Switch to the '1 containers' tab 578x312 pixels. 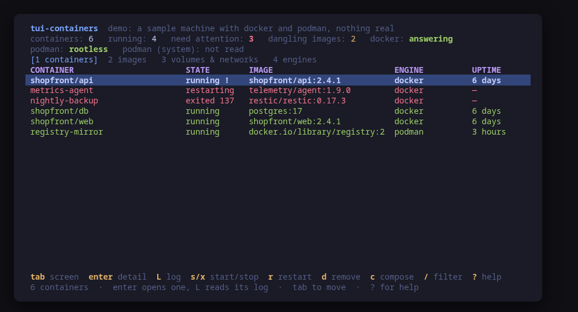point(64,60)
